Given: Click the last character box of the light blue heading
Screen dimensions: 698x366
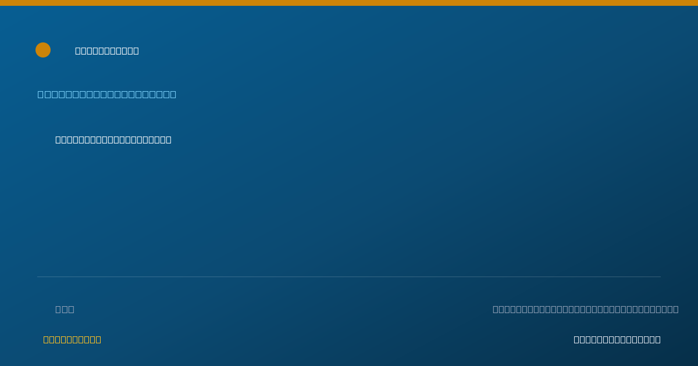Looking at the screenshot, I should pos(173,94).
